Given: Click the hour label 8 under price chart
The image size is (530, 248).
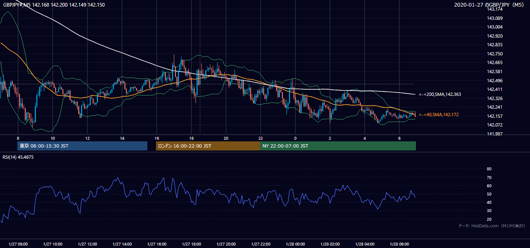Looking at the screenshot, I should (x=18, y=138).
